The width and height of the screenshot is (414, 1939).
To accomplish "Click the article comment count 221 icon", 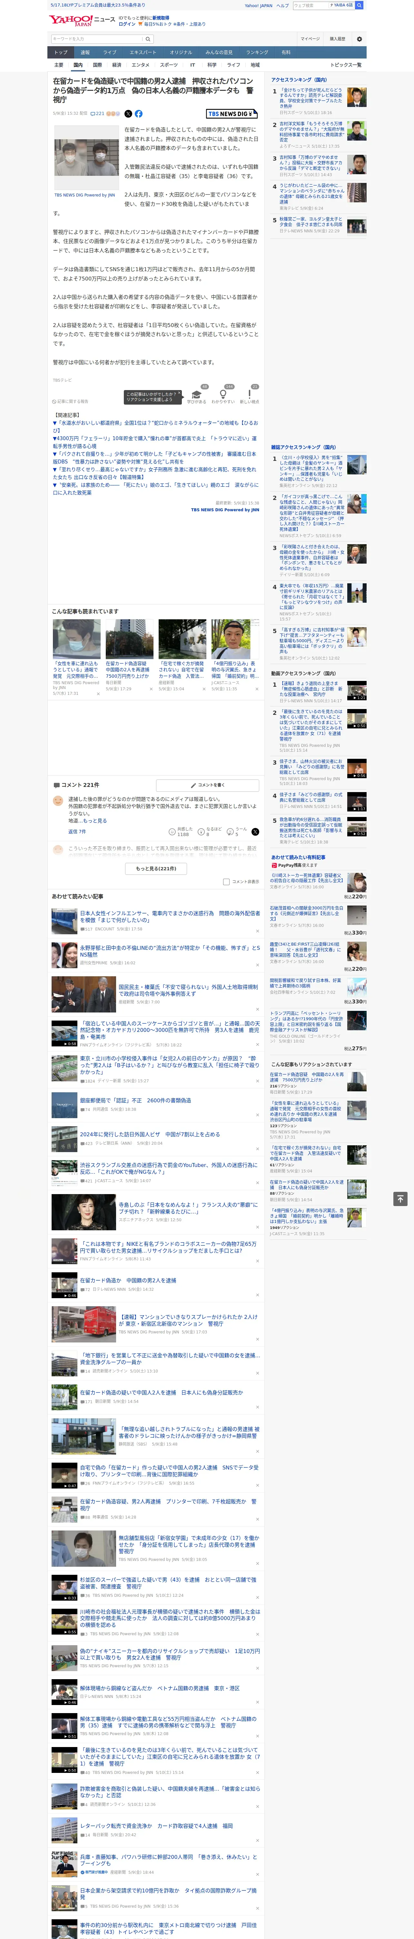I will pos(97,114).
